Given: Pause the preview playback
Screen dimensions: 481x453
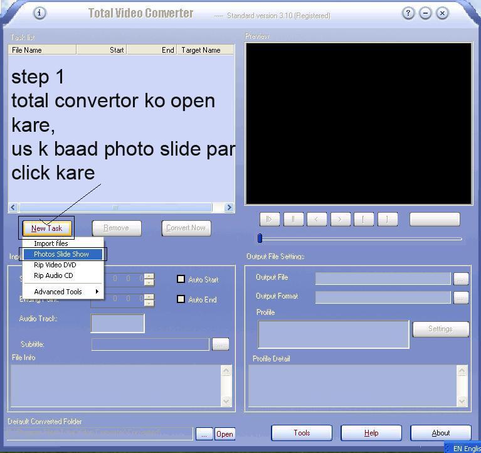Looking at the screenshot, I should [x=293, y=219].
